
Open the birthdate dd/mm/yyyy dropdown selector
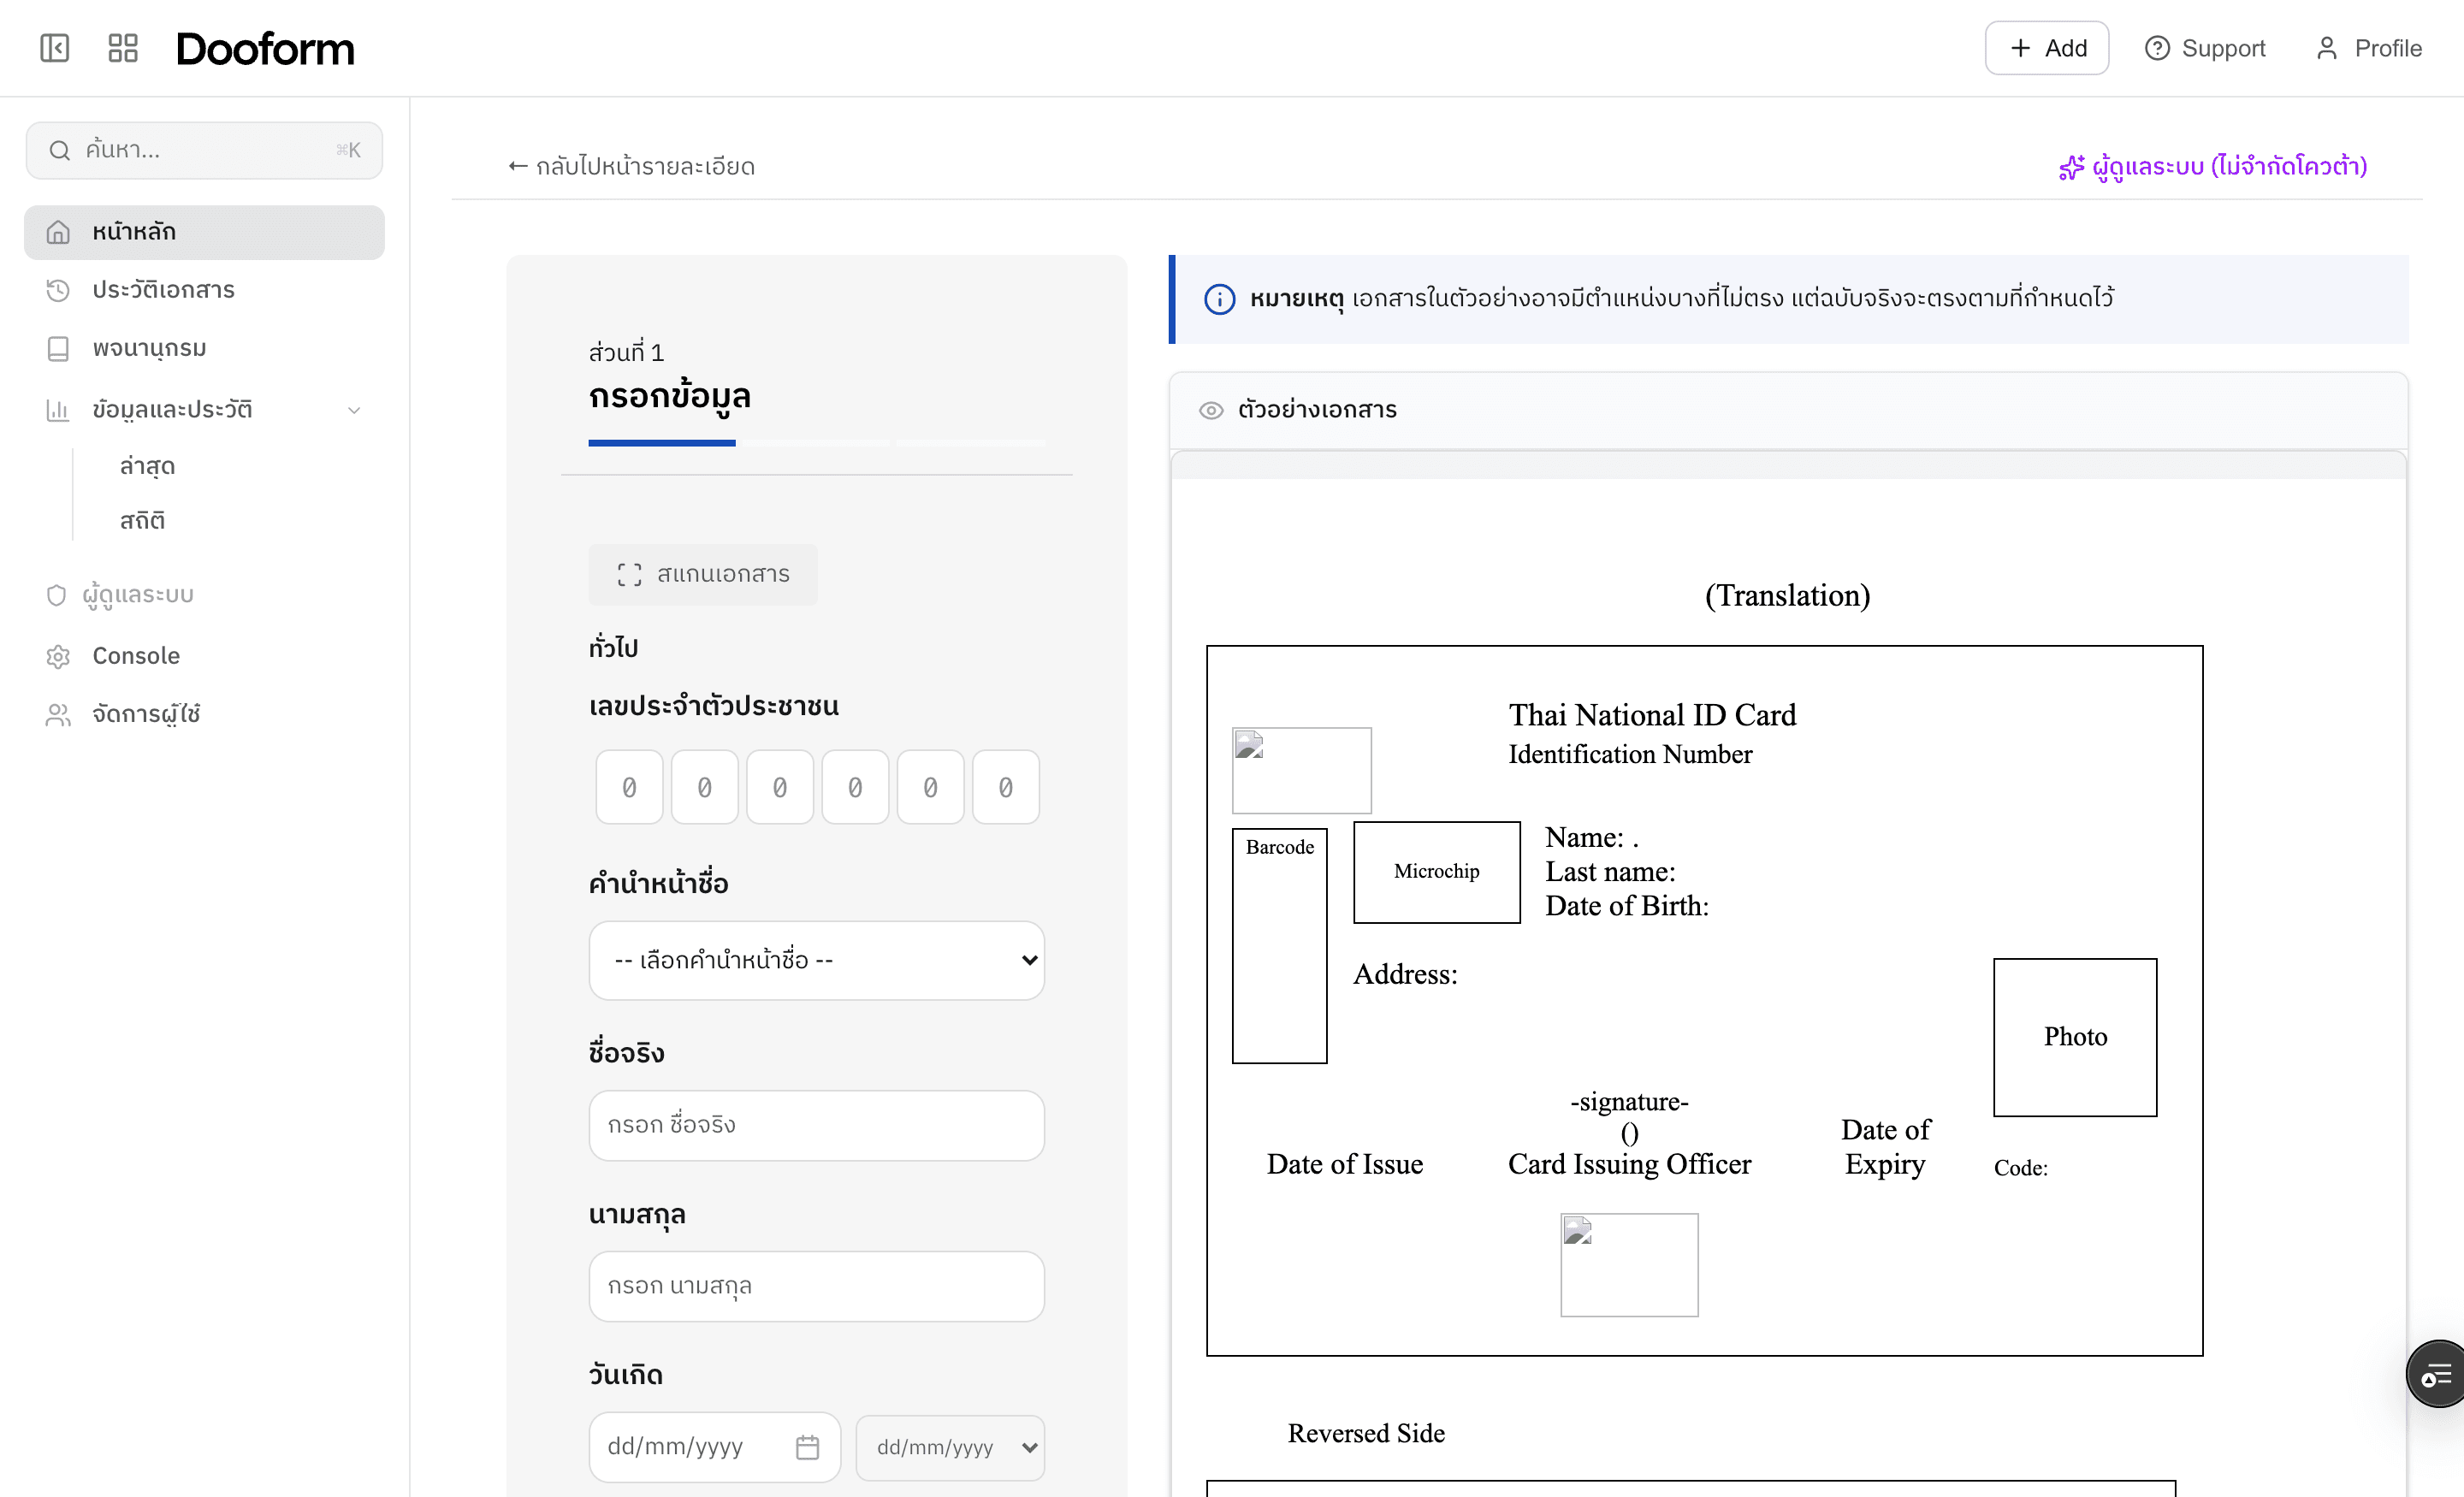(950, 1447)
